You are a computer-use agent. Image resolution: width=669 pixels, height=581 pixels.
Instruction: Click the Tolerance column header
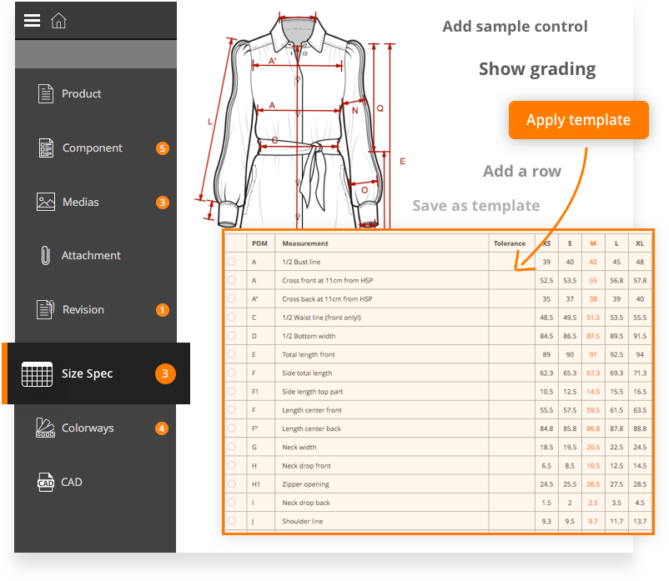(510, 243)
